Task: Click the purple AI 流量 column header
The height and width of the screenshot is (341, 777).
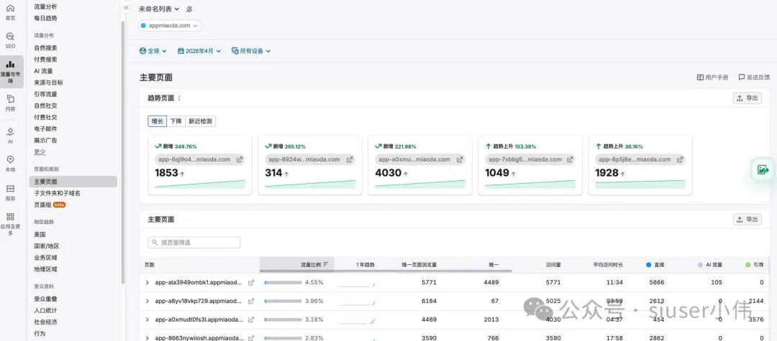Action: pyautogui.click(x=710, y=265)
